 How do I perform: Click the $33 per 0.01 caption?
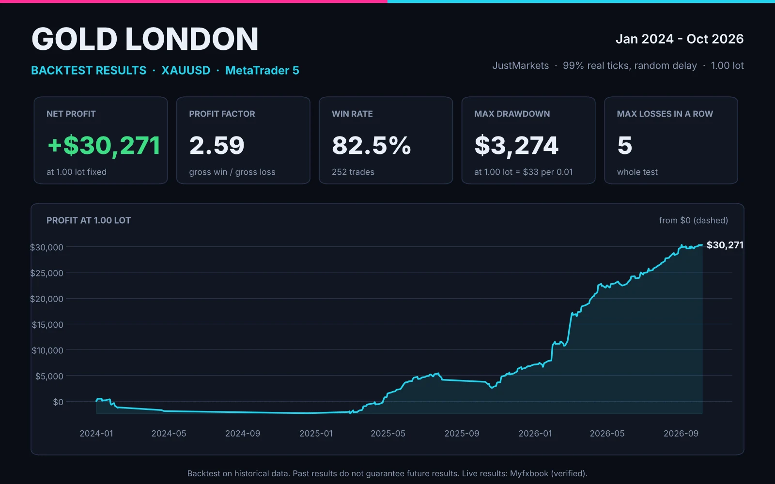pyautogui.click(x=548, y=172)
